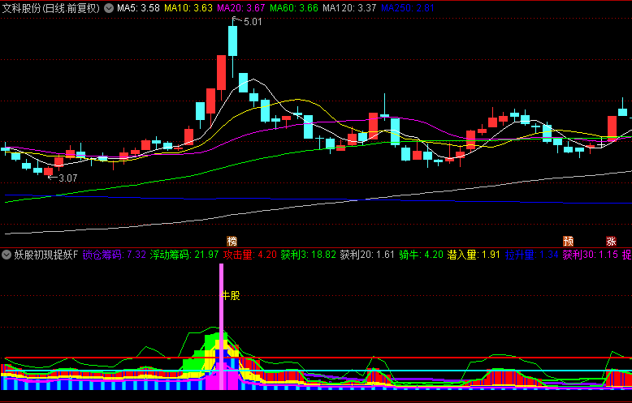Screen dimensions: 632x403
Task: Click the green MA60 label
Action: [293, 8]
